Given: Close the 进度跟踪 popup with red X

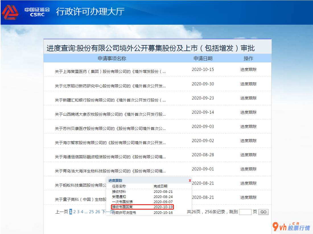Looking at the screenshot, I should tap(190, 180).
